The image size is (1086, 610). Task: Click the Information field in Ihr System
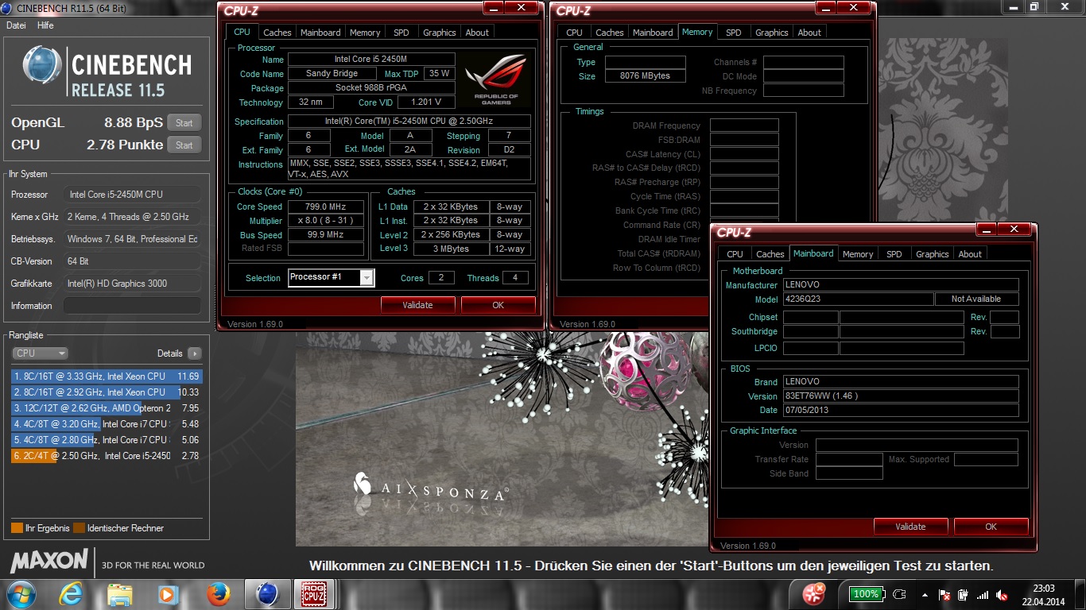[x=132, y=306]
